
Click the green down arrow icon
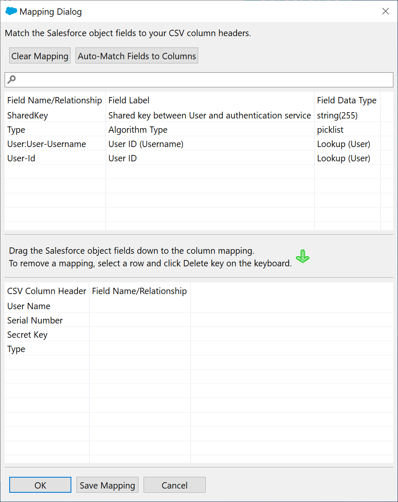pos(302,256)
